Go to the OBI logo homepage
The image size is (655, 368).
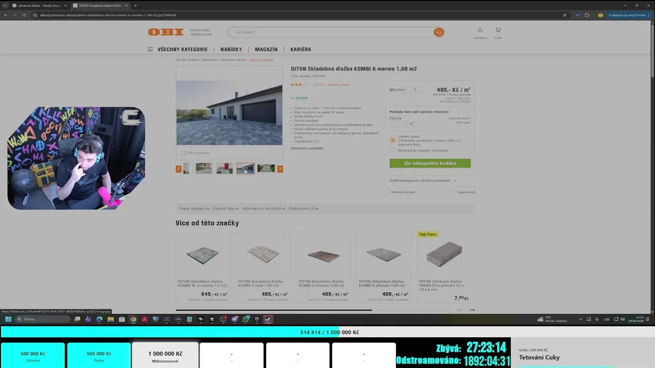click(x=166, y=32)
